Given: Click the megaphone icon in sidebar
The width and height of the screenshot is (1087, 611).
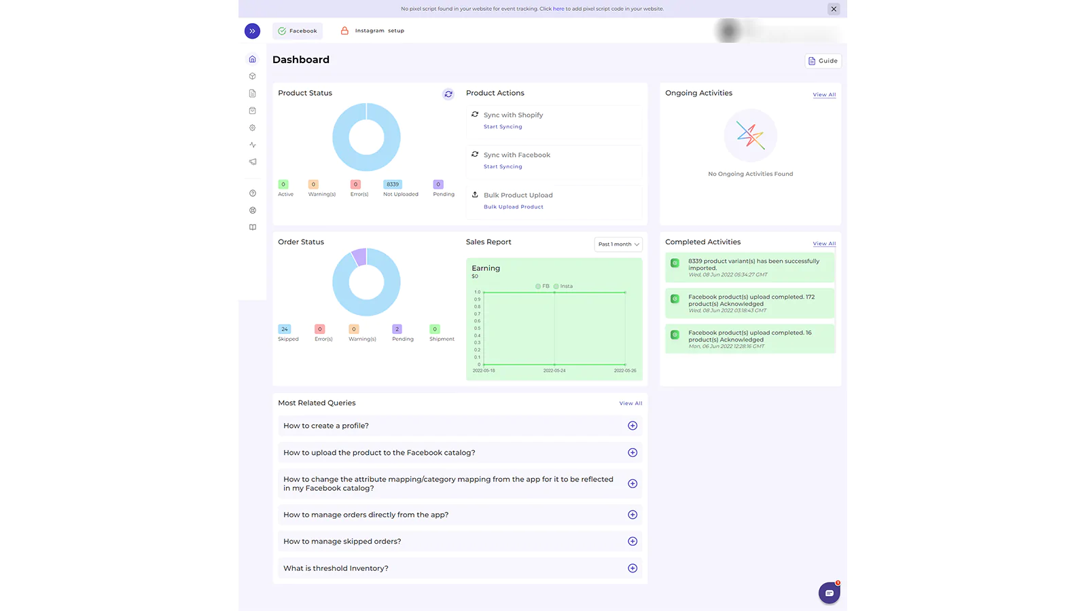Looking at the screenshot, I should [x=253, y=162].
